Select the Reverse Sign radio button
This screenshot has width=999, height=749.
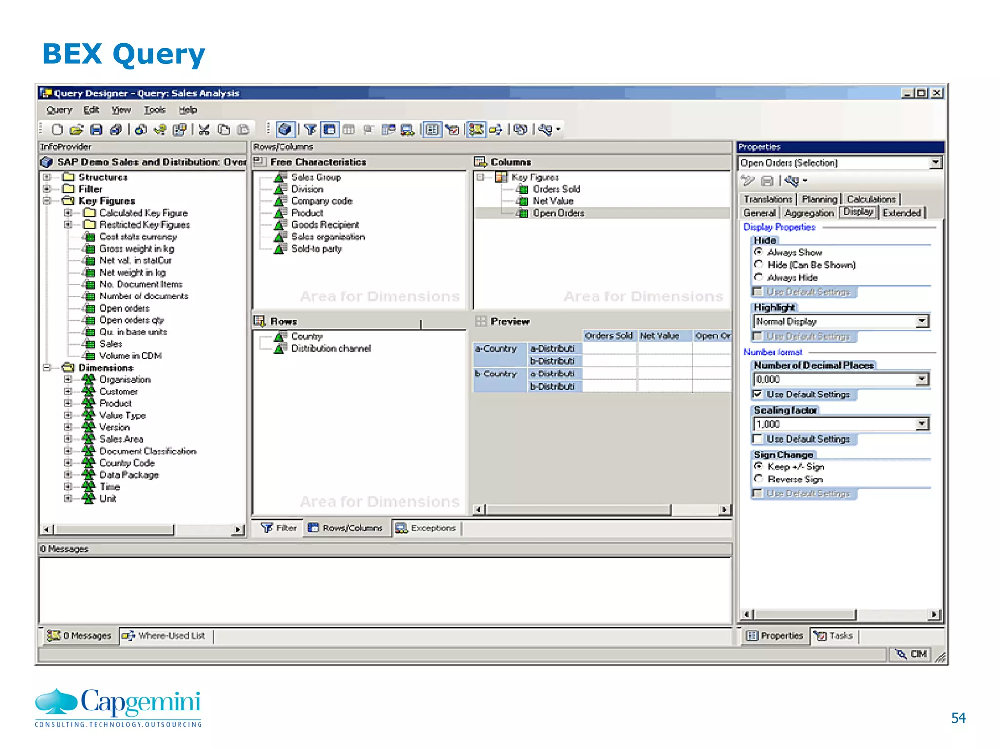[759, 479]
